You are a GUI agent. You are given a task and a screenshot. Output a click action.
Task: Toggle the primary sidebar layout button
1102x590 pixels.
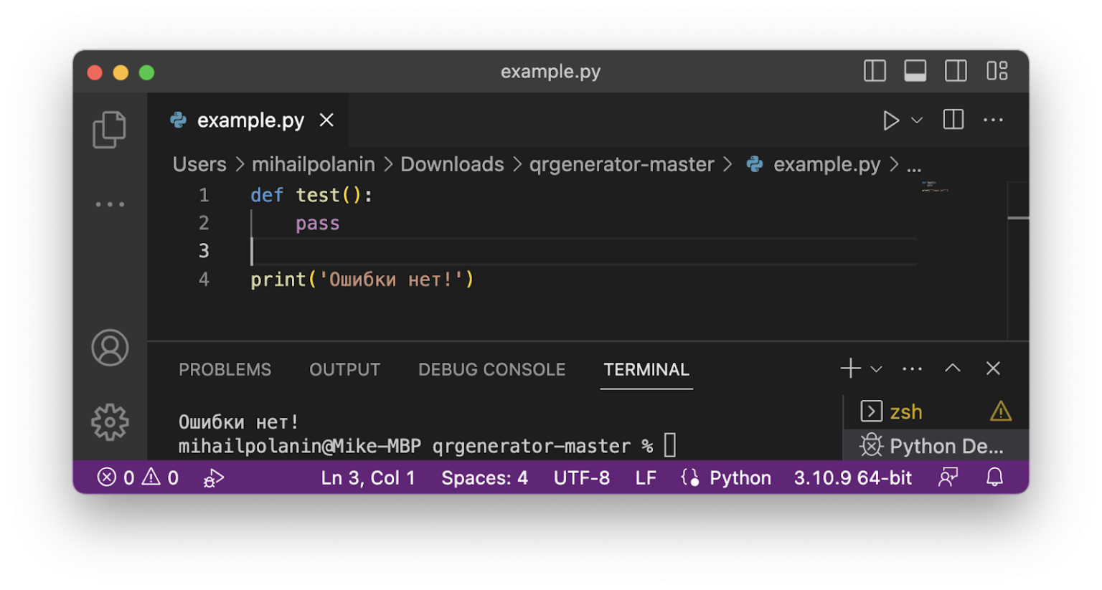(875, 71)
